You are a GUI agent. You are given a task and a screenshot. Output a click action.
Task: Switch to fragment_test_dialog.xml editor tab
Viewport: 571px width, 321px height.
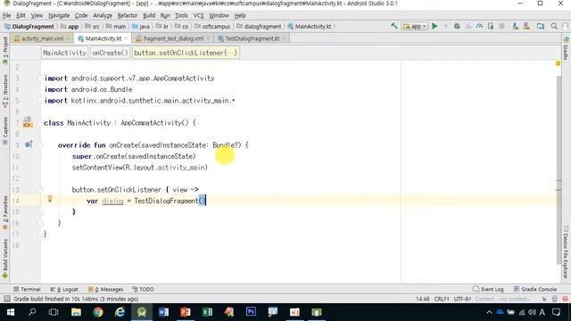point(173,38)
